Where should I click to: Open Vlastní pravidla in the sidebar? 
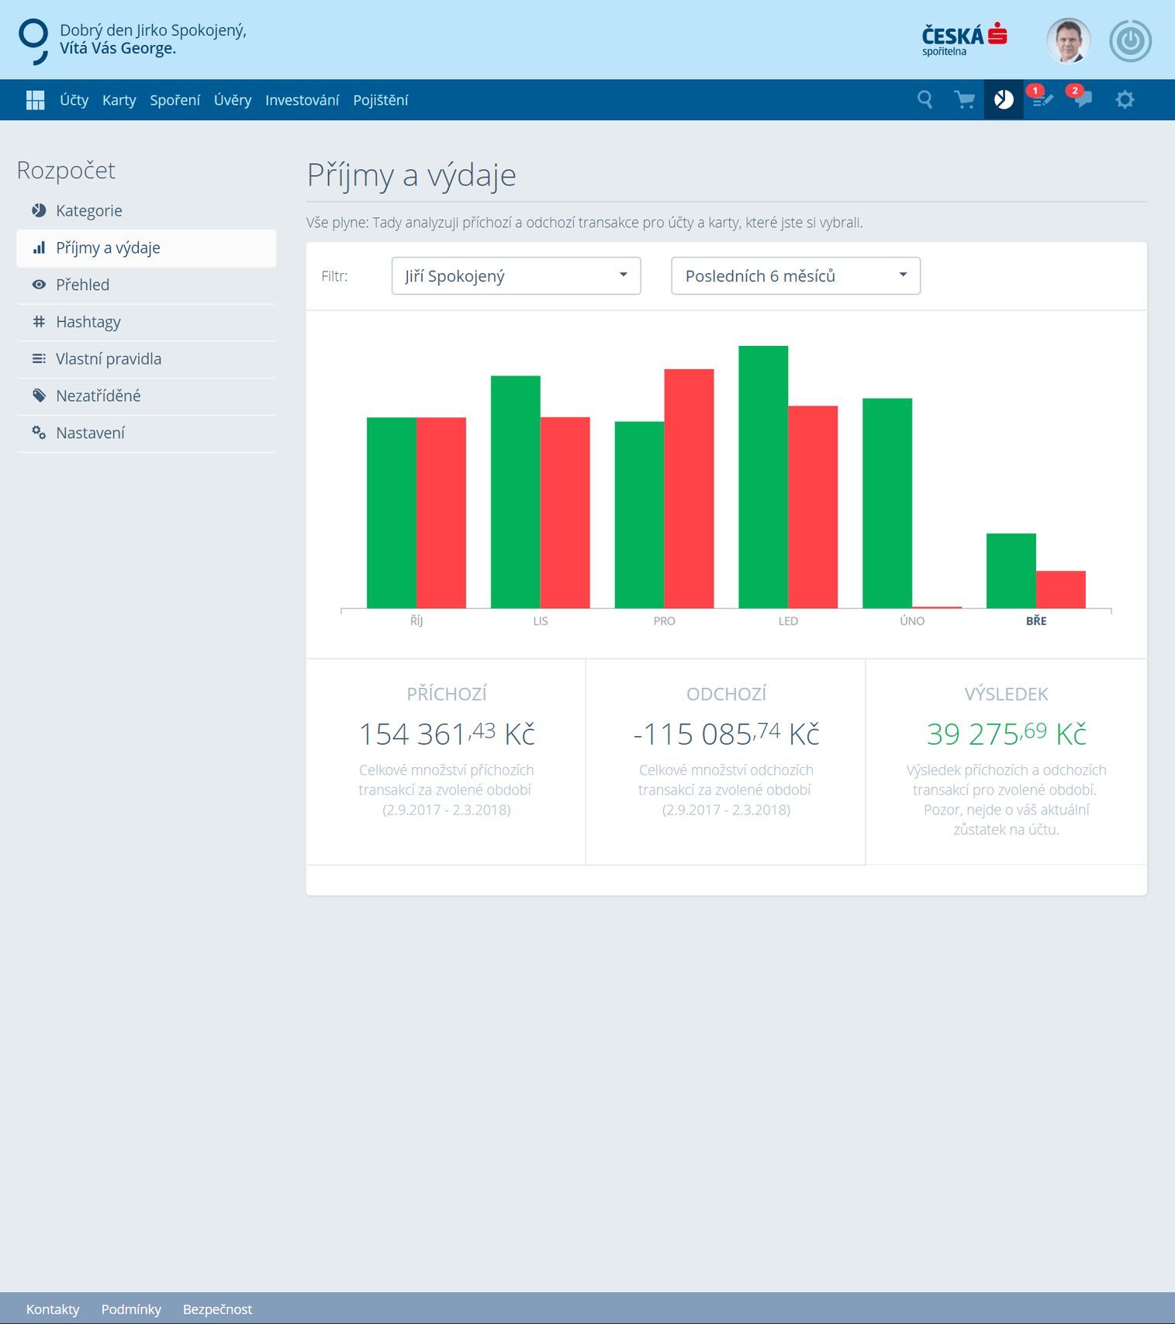coord(146,359)
